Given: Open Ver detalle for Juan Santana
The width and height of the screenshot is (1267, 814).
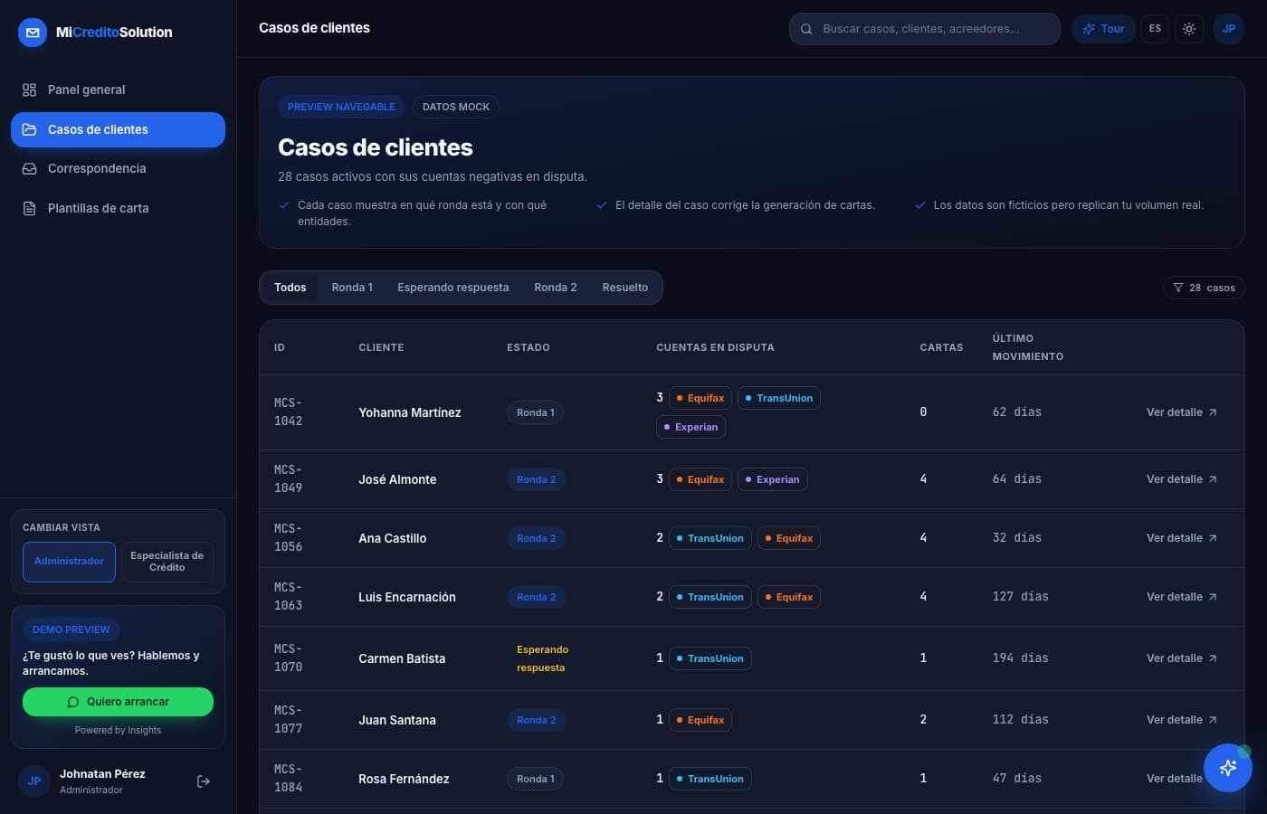Looking at the screenshot, I should (1182, 720).
